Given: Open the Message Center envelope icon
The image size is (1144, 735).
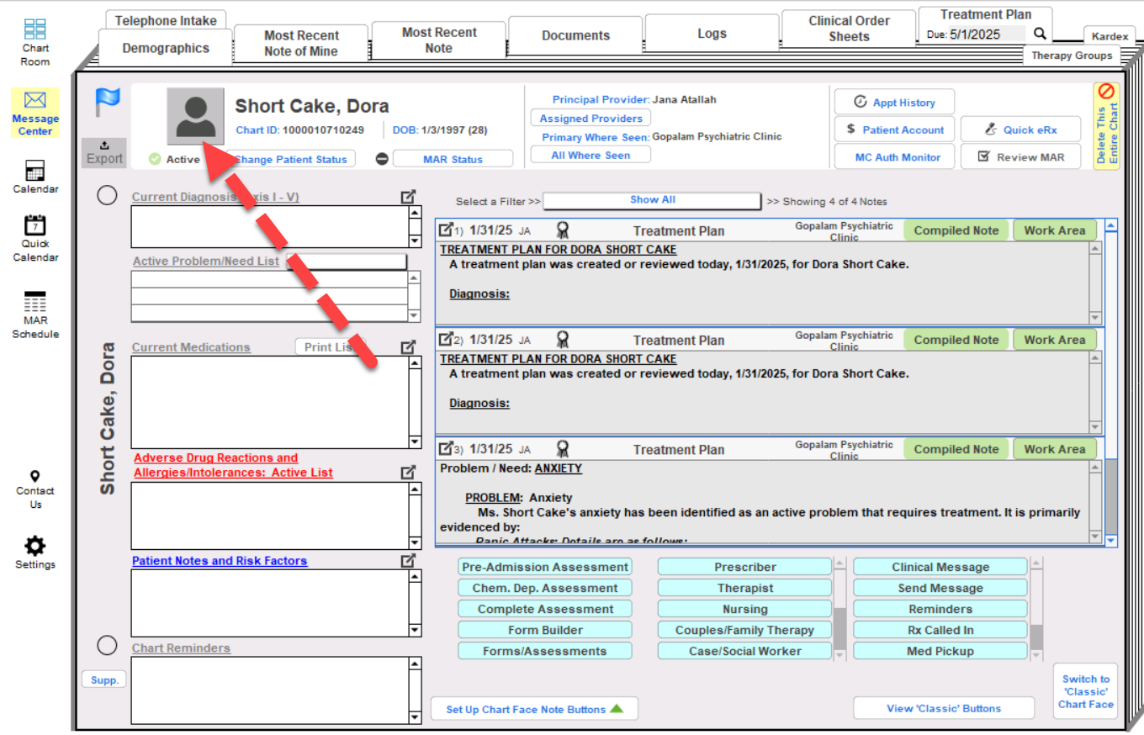Looking at the screenshot, I should (35, 102).
